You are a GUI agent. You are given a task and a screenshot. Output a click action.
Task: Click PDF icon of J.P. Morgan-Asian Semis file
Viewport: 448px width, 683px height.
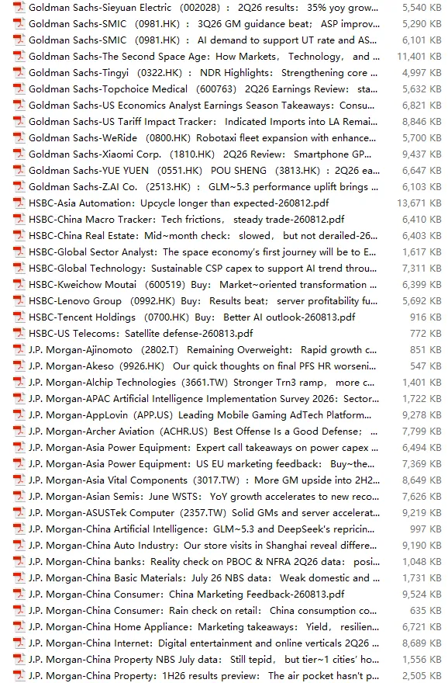(19, 497)
